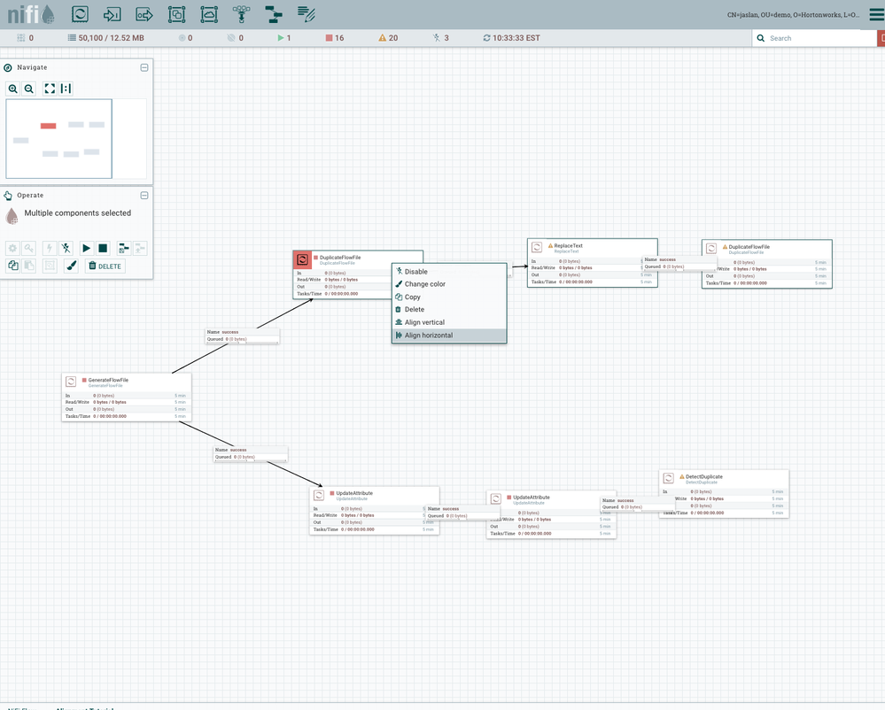Click the Stop icon in the Operate palette

pos(104,248)
